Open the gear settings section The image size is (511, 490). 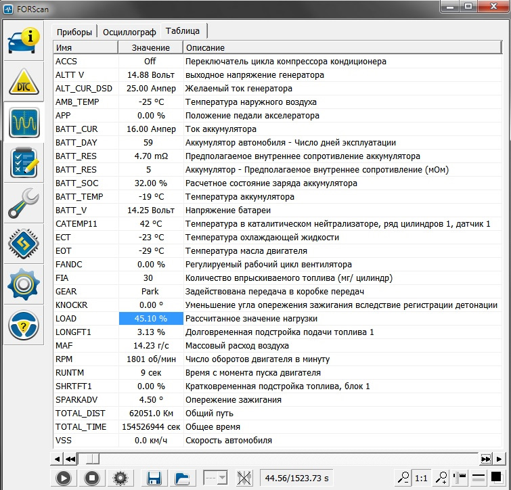[x=24, y=284]
